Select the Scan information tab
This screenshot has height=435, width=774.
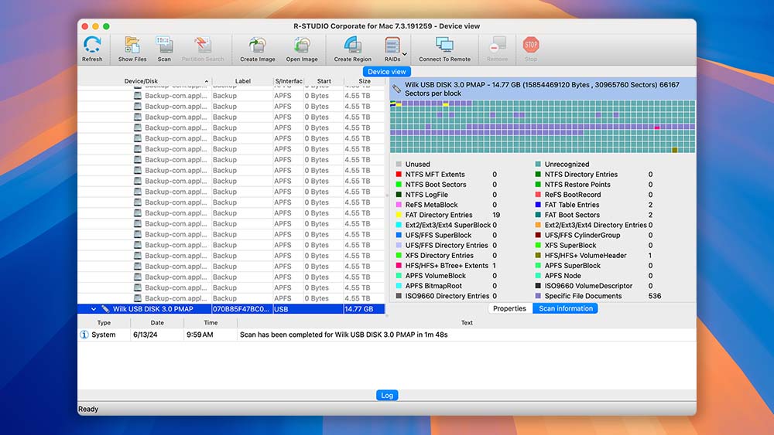click(566, 308)
